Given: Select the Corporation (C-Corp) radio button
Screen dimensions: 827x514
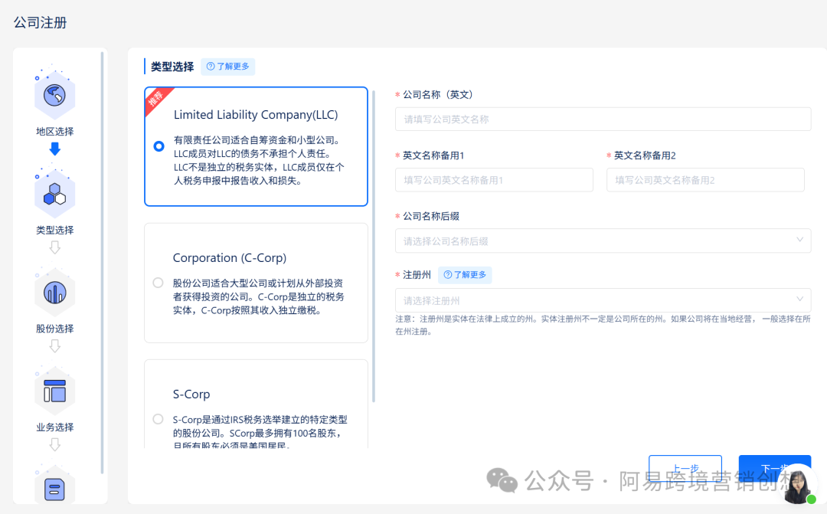Looking at the screenshot, I should point(158,282).
